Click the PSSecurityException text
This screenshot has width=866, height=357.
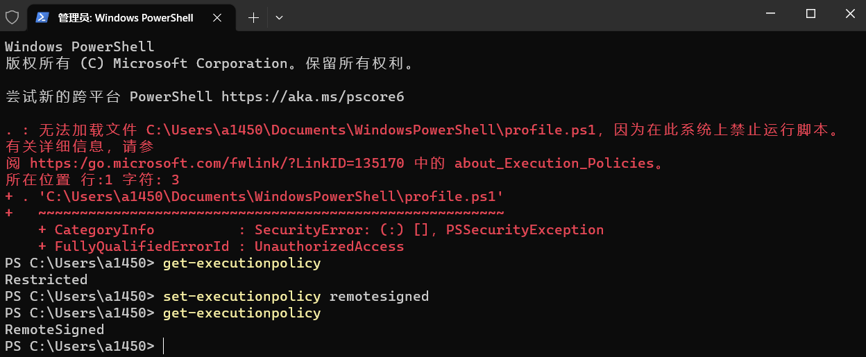pyautogui.click(x=525, y=229)
